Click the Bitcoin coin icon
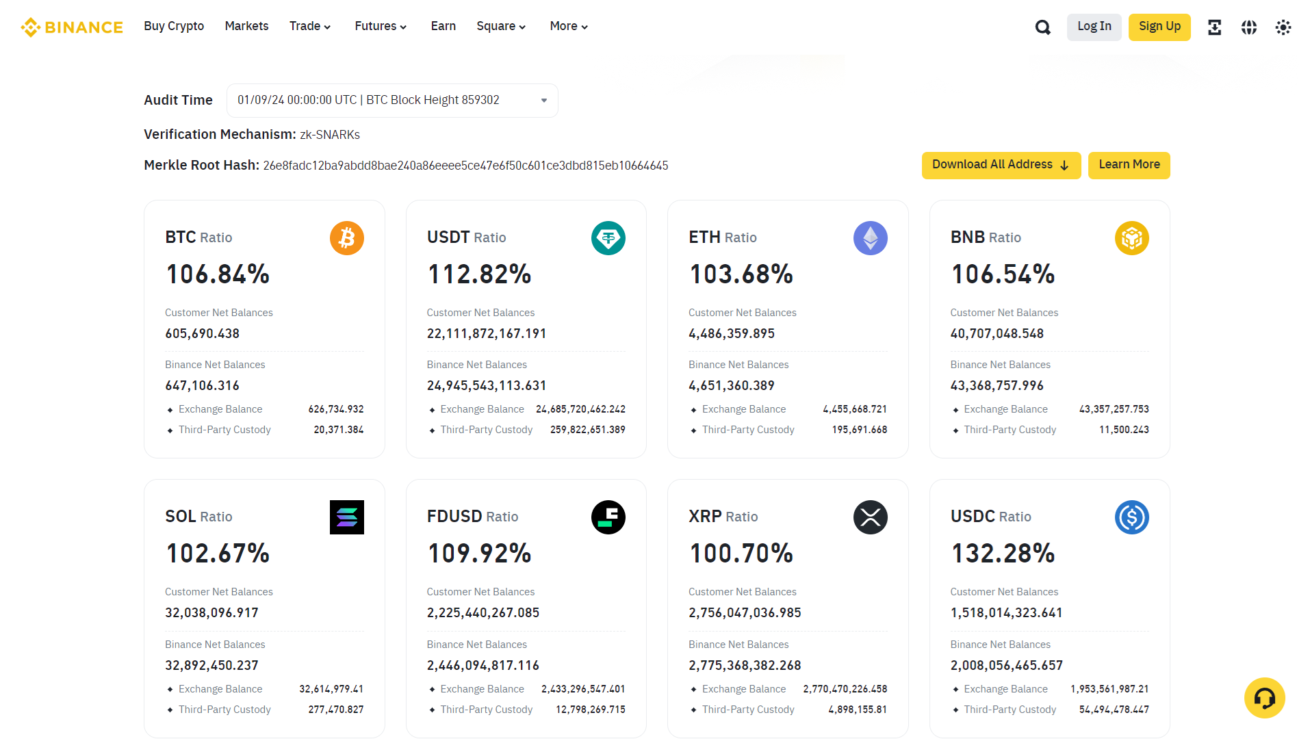Screen dimensions: 1299x739 coord(347,238)
